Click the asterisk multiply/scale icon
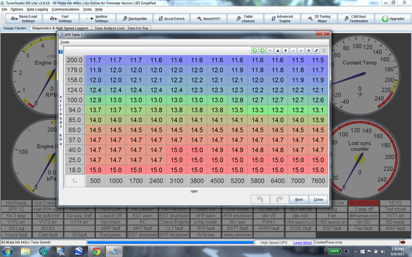 pyautogui.click(x=309, y=51)
